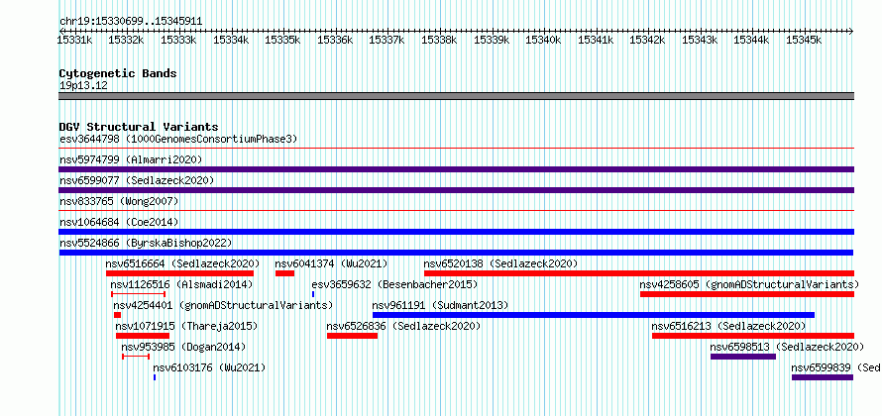
Task: Select the nsv5524866 ByrskaBishop2022 blue bar
Action: (456, 253)
